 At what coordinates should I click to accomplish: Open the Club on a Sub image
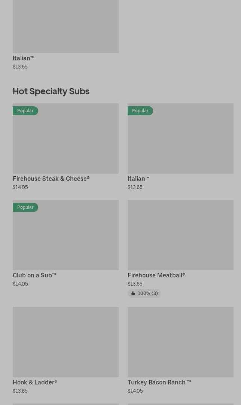[65, 239]
